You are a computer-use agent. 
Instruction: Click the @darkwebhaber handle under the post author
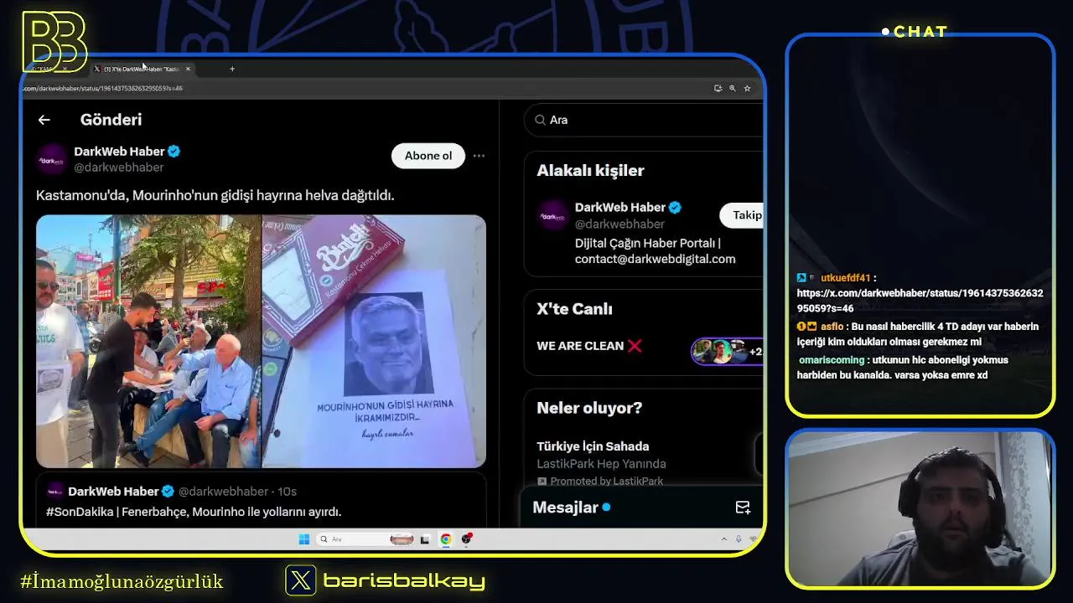pyautogui.click(x=118, y=167)
